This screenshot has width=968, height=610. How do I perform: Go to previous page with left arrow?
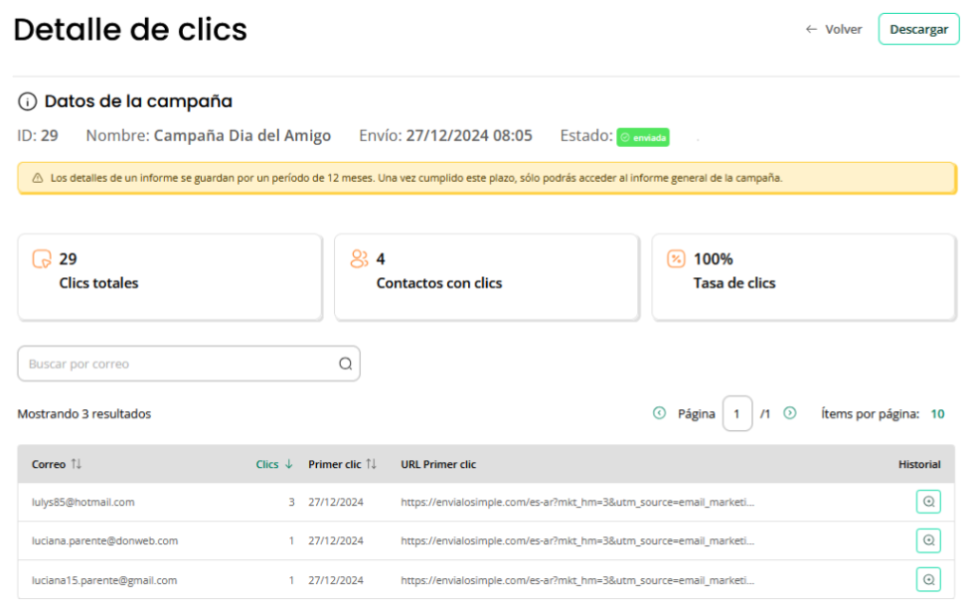(659, 413)
